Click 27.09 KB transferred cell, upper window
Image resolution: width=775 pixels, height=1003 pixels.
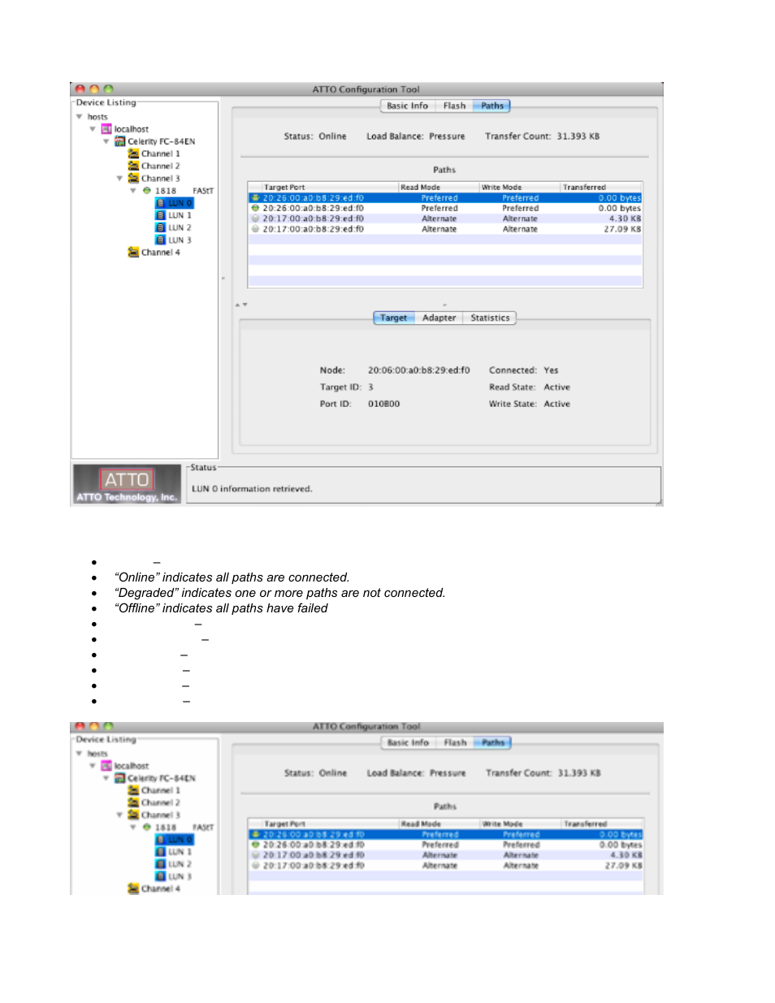point(622,229)
